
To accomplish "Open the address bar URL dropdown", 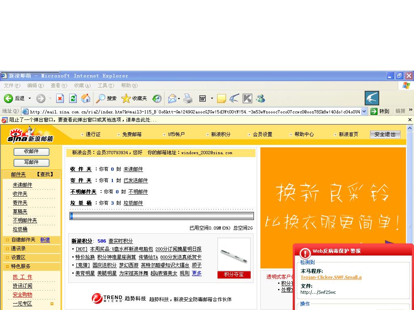I will (x=364, y=111).
